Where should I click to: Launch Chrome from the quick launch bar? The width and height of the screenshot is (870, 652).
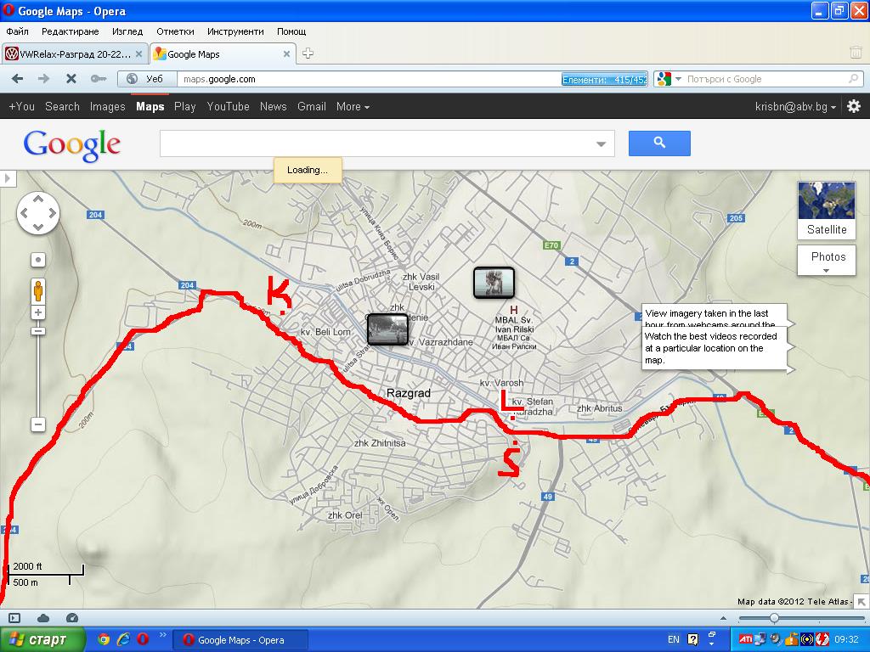(x=104, y=639)
